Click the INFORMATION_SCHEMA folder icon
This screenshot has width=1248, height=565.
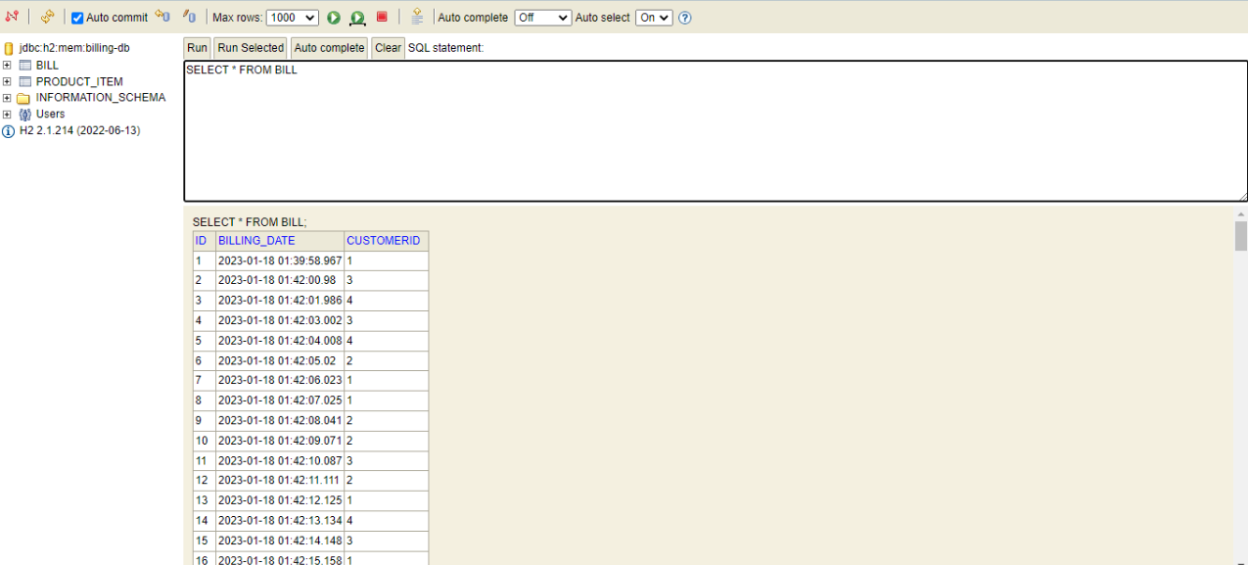pos(23,98)
